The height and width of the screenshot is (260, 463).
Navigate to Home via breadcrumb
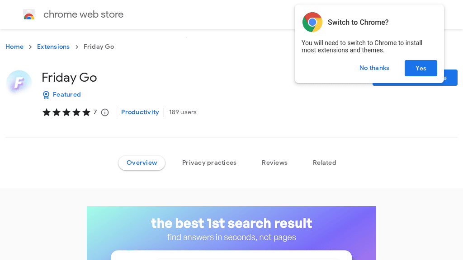[14, 46]
